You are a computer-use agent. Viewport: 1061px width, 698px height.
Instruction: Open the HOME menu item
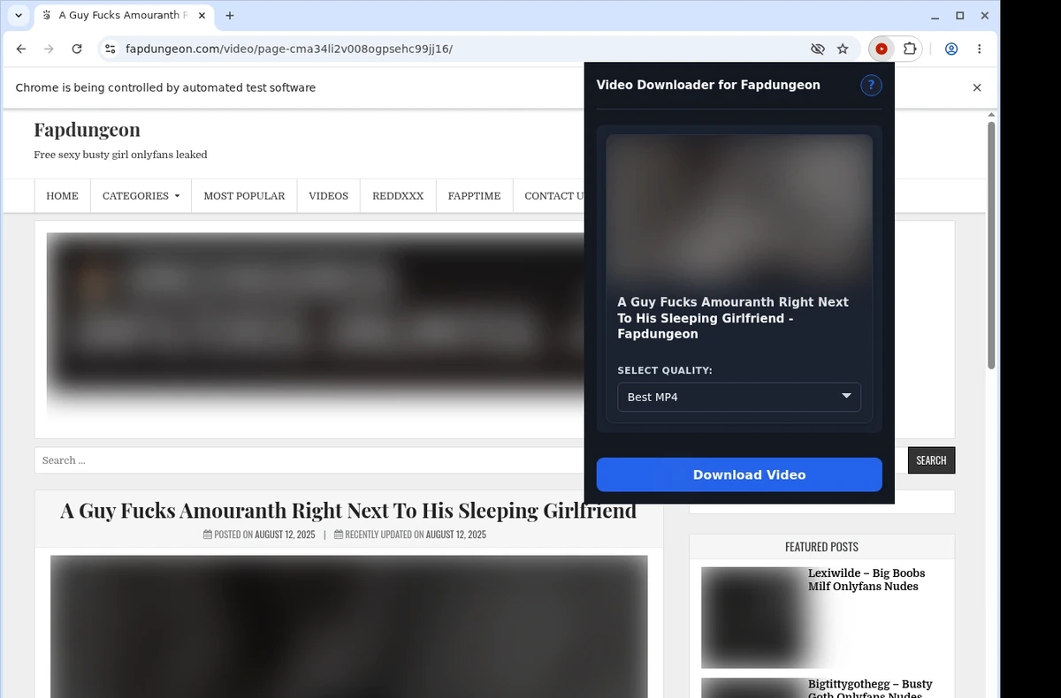click(62, 196)
